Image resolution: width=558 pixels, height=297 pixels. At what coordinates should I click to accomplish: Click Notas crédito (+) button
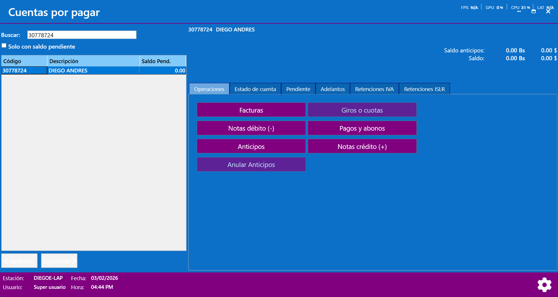pyautogui.click(x=362, y=146)
